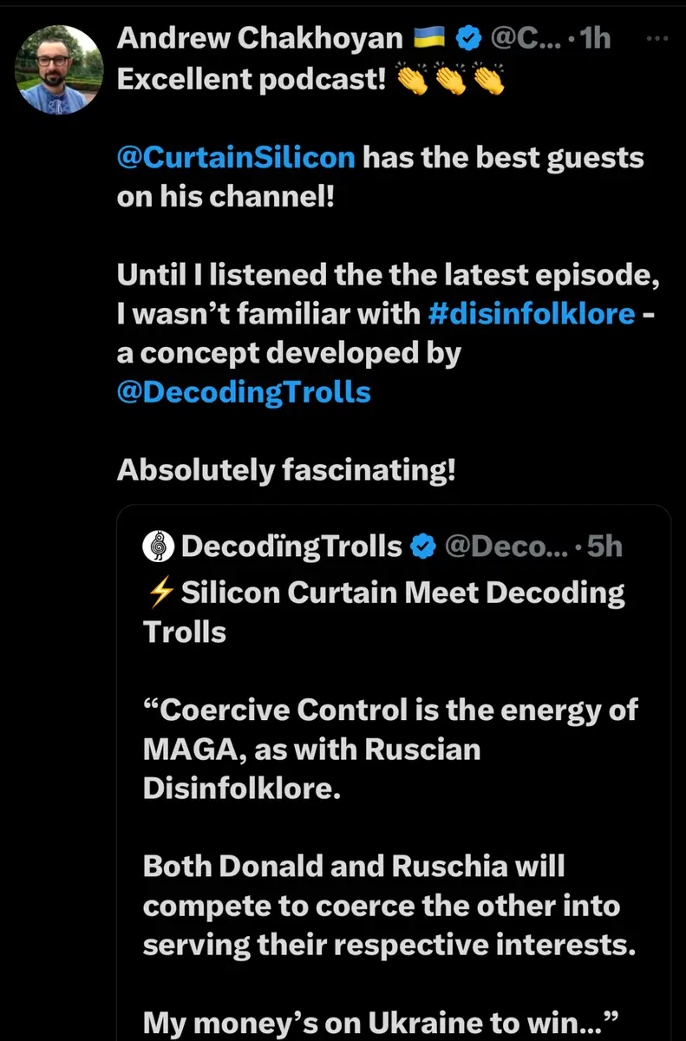
Task: Click the DecodingTrolls display name in quoted tweet
Action: click(292, 547)
